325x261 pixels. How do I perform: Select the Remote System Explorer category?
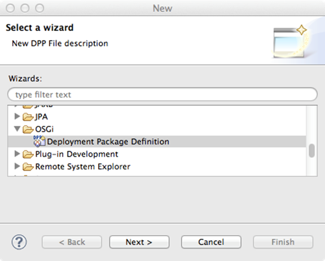(83, 166)
